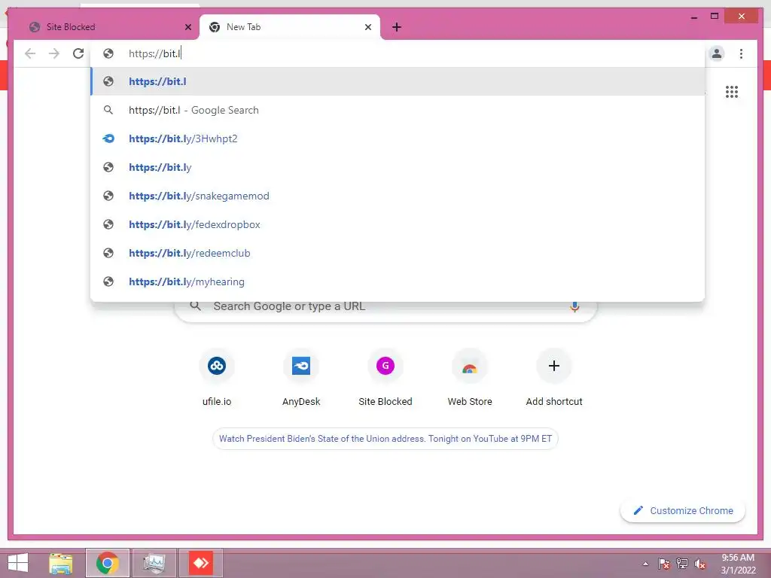The width and height of the screenshot is (771, 578).
Task: Click the muted volume tray icon
Action: tap(699, 564)
